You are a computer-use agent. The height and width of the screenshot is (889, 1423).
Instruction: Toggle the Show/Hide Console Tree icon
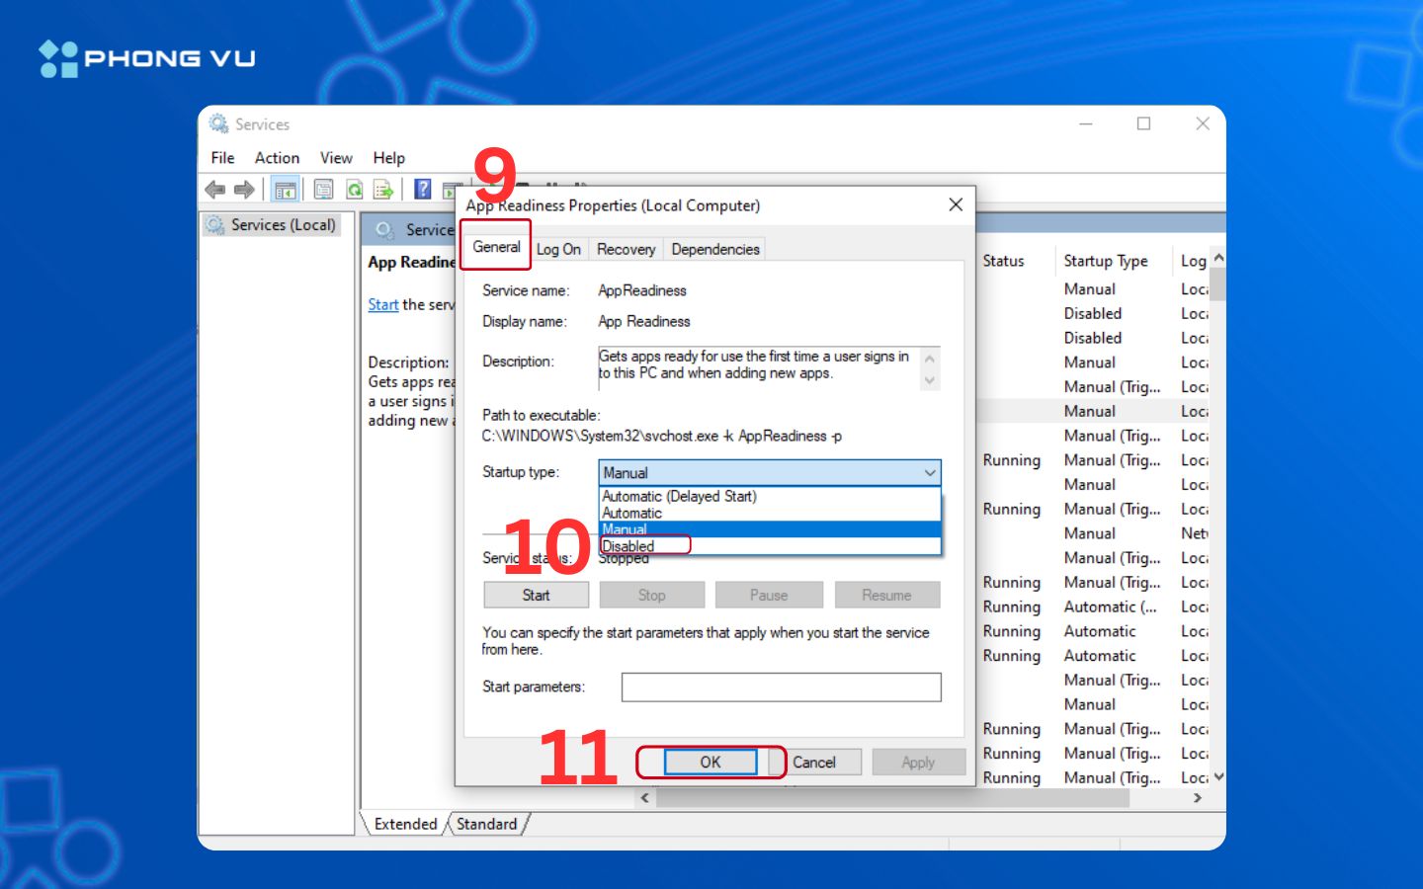point(286,190)
